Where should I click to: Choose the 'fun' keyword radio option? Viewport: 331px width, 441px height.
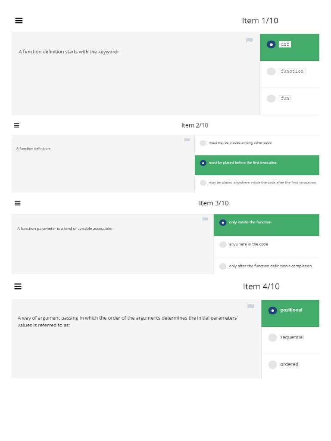[x=271, y=99]
